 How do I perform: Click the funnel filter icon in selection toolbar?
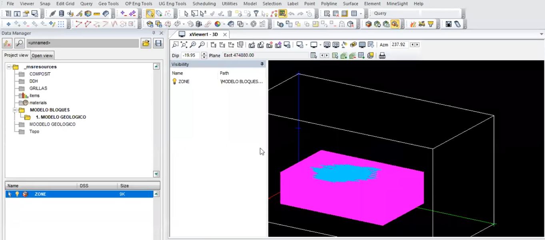[256, 14]
